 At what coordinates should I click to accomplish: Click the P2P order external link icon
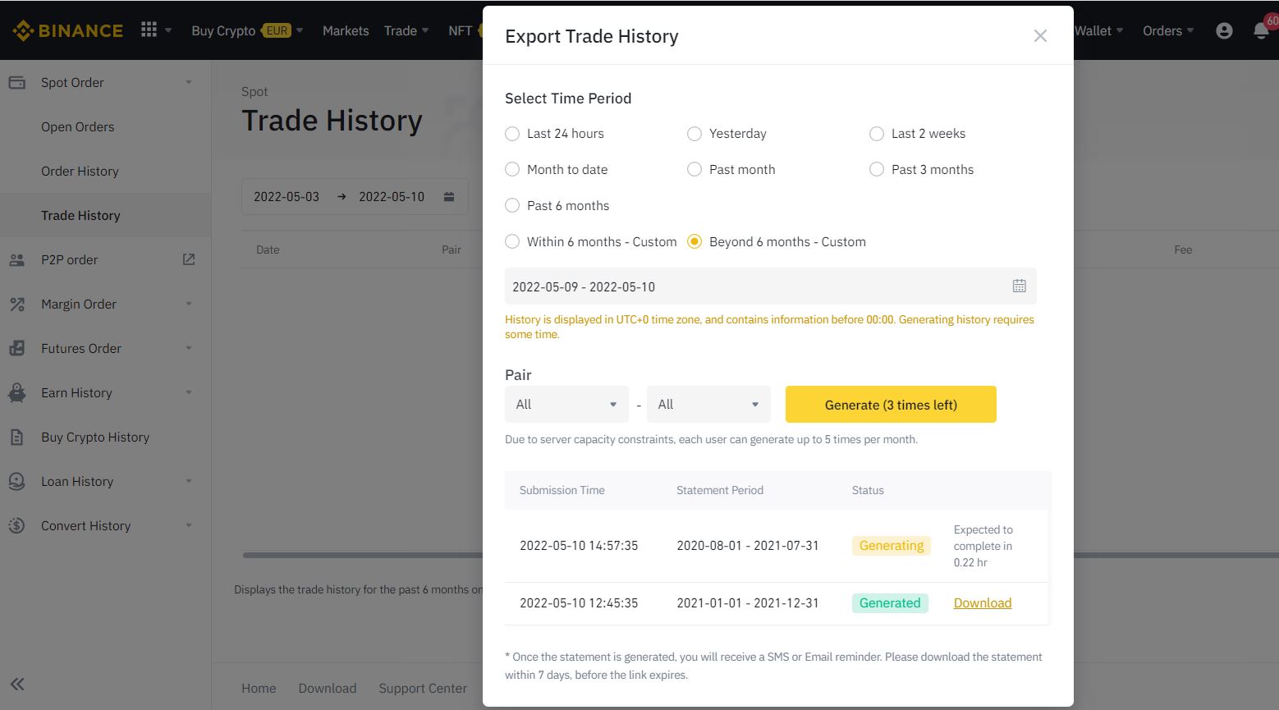(188, 259)
